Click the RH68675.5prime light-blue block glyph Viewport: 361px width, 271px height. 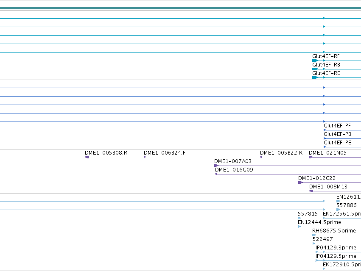pos(314,235)
